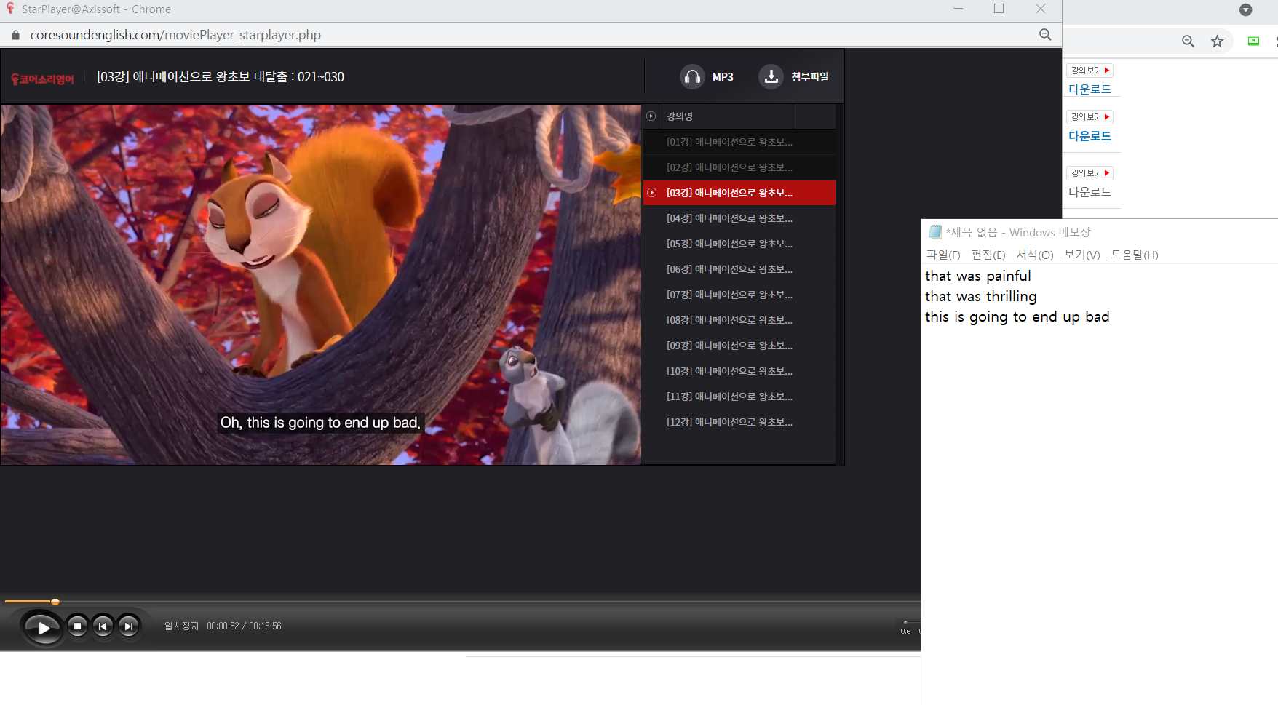Jump to the previous lecture track
The width and height of the screenshot is (1278, 705).
pyautogui.click(x=103, y=626)
